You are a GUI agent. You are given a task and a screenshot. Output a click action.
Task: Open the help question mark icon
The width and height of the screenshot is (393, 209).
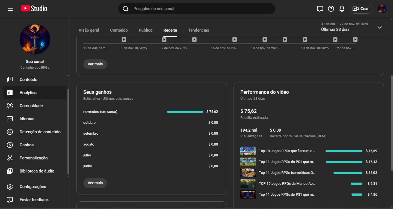click(331, 9)
